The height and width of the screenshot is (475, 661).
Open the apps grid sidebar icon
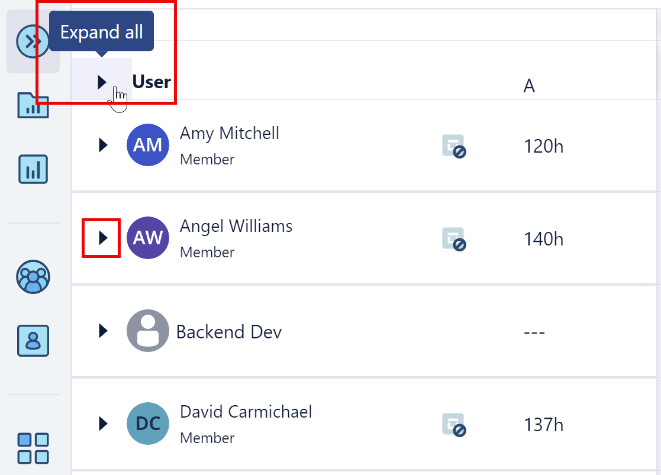[x=33, y=448]
